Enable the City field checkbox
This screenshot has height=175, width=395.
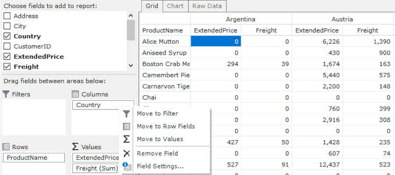click(7, 26)
